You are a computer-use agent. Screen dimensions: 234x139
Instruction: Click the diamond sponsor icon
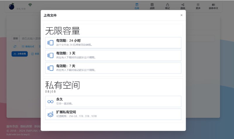(30, 5)
